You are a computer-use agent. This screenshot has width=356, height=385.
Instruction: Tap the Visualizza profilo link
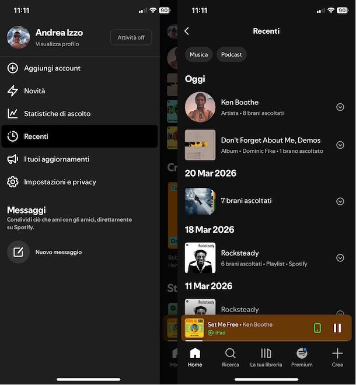point(57,44)
